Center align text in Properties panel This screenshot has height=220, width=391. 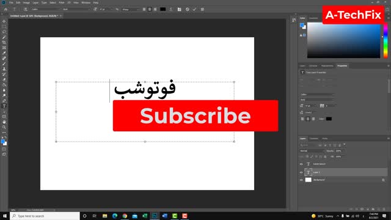[x=308, y=119]
